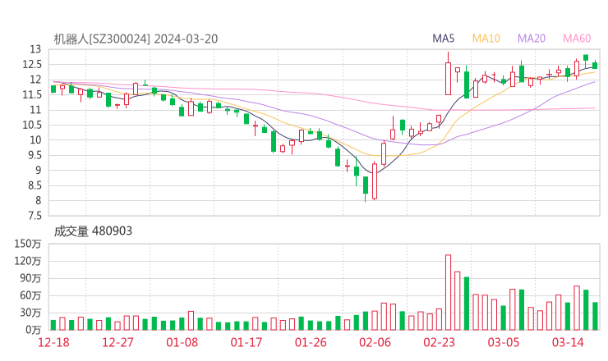Click the 13 price axis label
Viewport: 608px width, 361px height.
35,49
